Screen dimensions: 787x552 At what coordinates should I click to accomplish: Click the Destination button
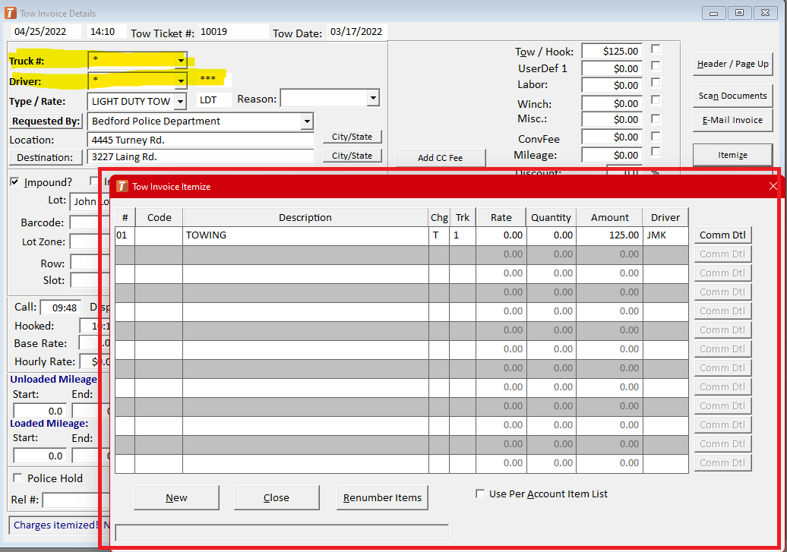point(45,158)
